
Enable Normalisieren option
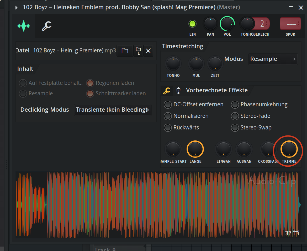[168, 116]
